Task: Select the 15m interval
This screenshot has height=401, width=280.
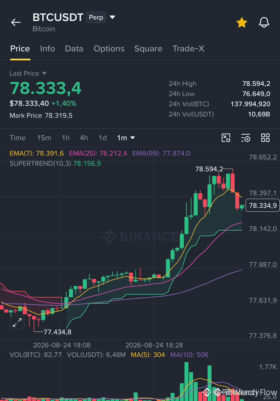Action: point(44,138)
